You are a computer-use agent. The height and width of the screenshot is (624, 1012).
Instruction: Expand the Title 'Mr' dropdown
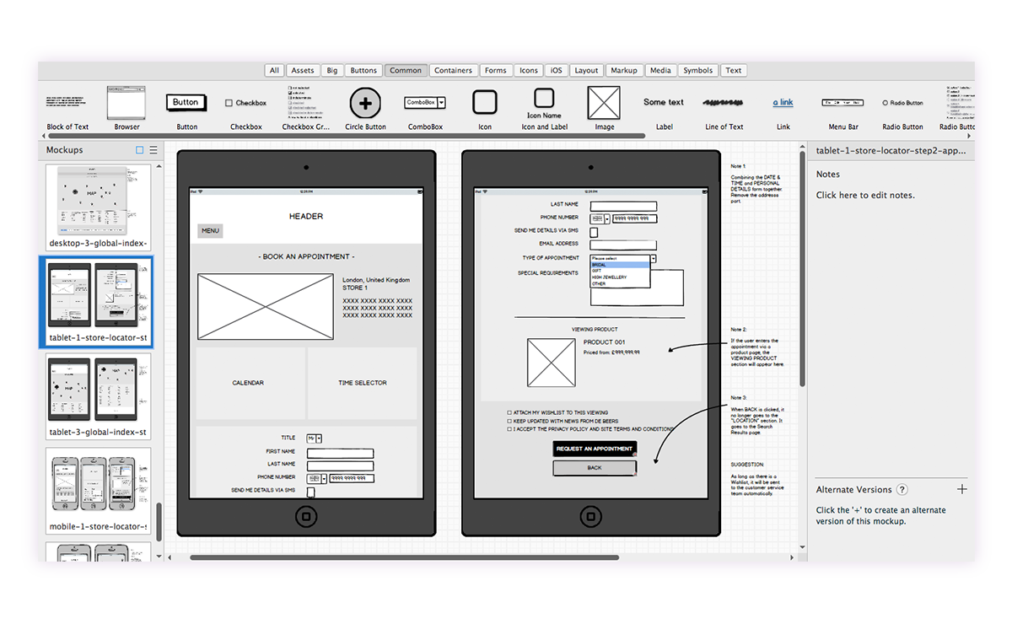(319, 438)
